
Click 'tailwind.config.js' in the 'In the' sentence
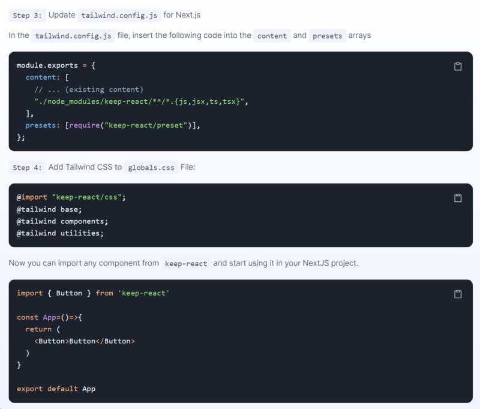click(x=73, y=36)
